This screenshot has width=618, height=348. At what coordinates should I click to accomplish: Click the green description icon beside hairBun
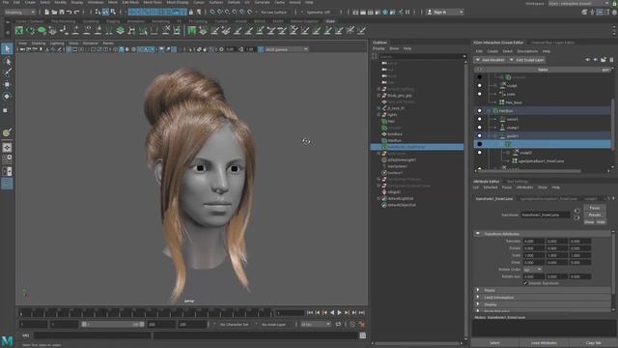pyautogui.click(x=495, y=111)
